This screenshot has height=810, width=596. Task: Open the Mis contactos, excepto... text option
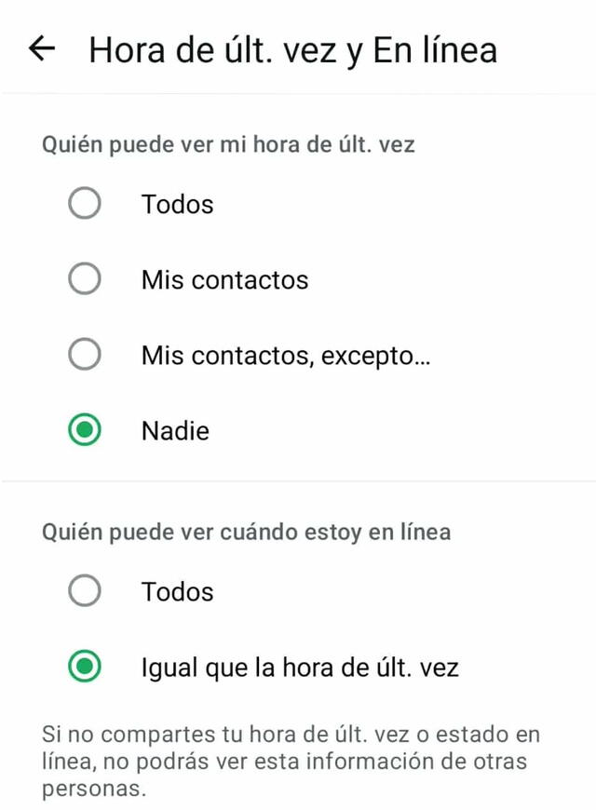285,355
